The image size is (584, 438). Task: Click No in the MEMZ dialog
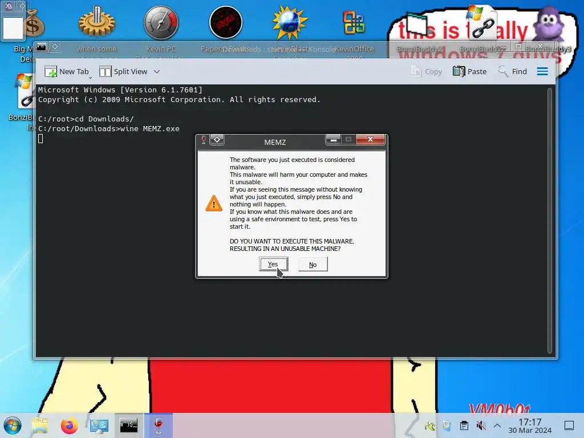pos(313,265)
